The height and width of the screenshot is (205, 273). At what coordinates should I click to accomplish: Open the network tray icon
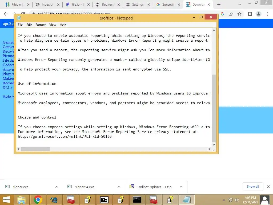[x=230, y=200]
